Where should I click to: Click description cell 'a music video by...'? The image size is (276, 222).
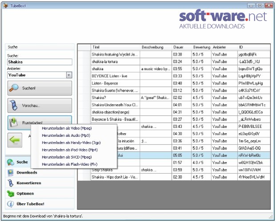156,69
